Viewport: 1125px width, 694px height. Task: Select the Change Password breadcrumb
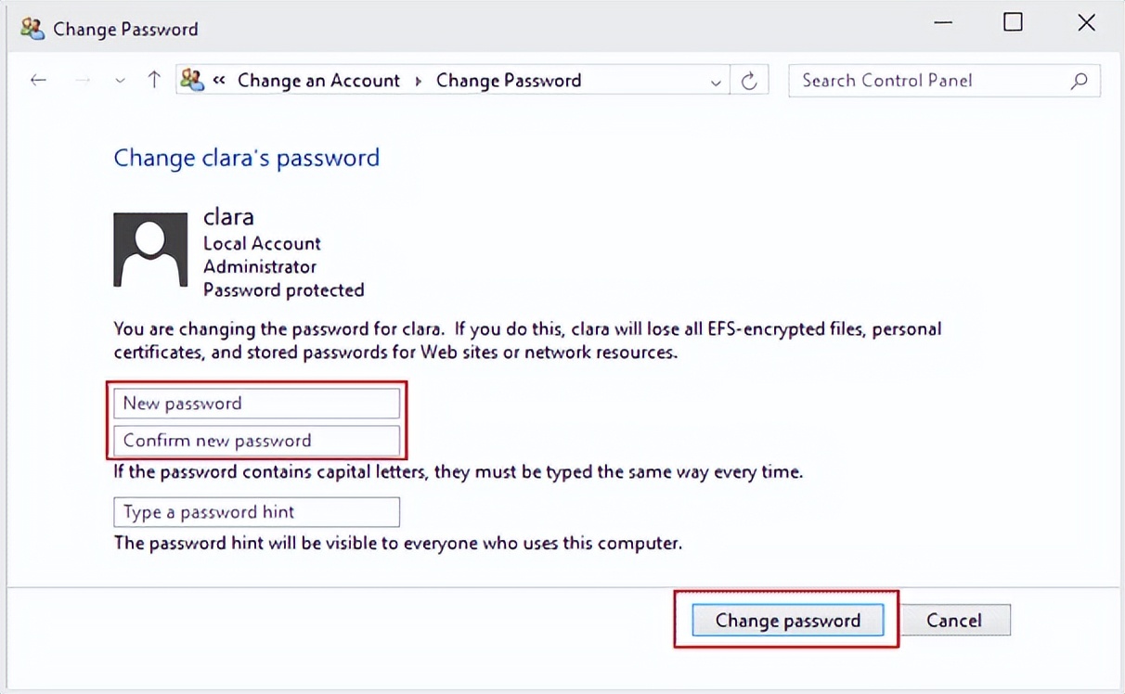(x=509, y=81)
